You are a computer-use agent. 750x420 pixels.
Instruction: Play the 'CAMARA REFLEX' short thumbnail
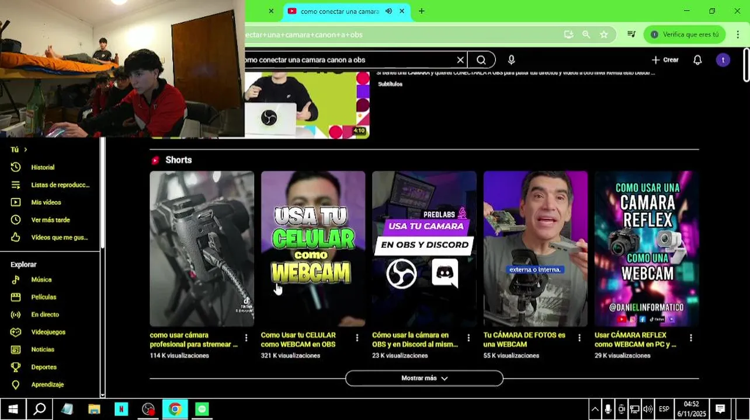[x=647, y=249]
